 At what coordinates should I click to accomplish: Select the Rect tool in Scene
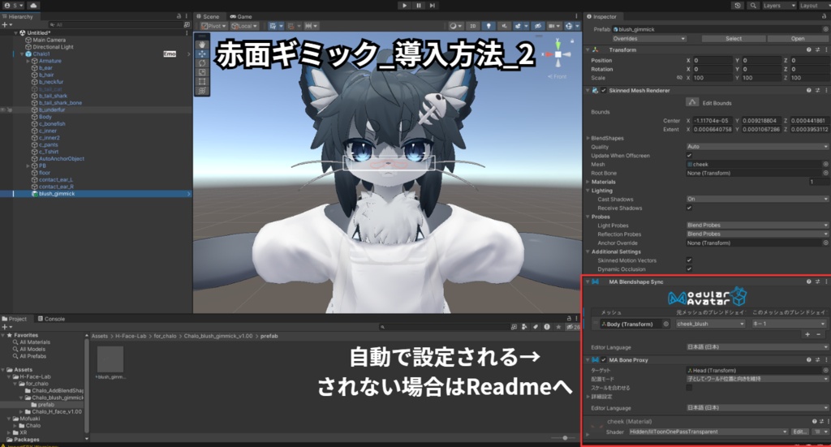tap(202, 82)
